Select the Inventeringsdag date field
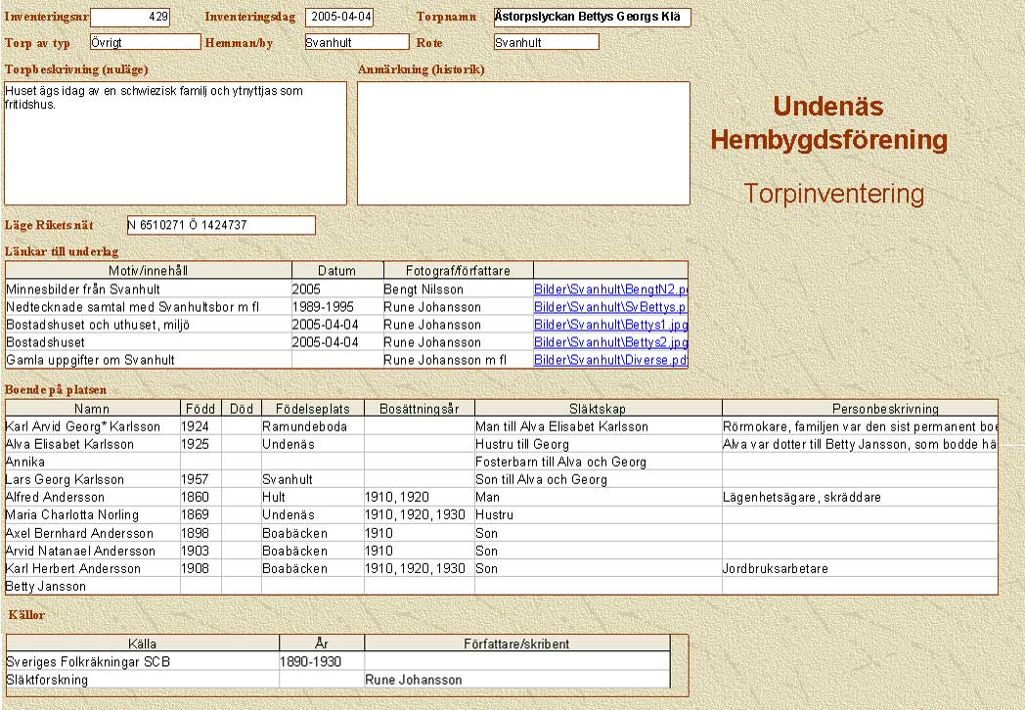The height and width of the screenshot is (710, 1025). 339,17
